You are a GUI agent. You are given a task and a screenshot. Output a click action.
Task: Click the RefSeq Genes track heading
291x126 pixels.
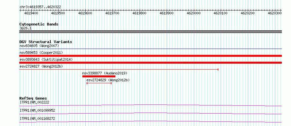point(33,98)
